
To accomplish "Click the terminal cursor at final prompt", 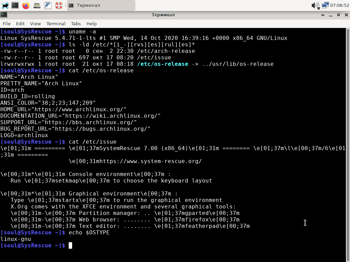I will click(70, 246).
